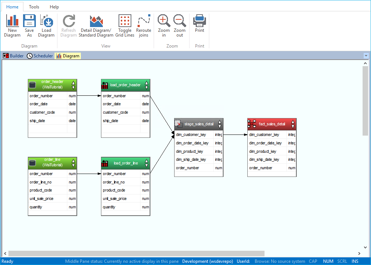
Task: Click vertical scrollbar down arrow
Action: click(x=365, y=247)
